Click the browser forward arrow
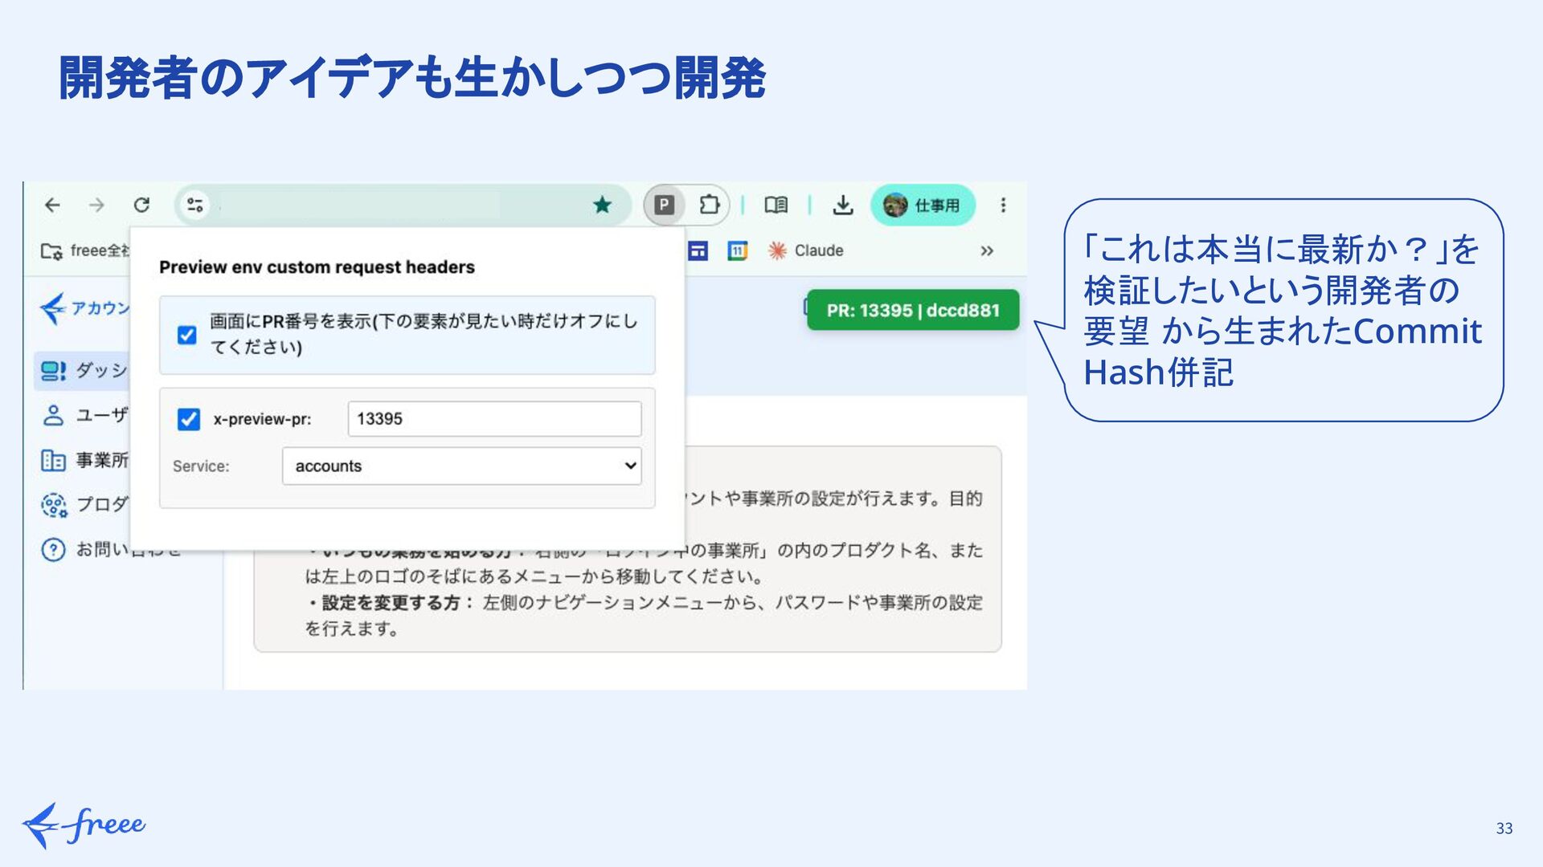The width and height of the screenshot is (1543, 867). pos(96,205)
